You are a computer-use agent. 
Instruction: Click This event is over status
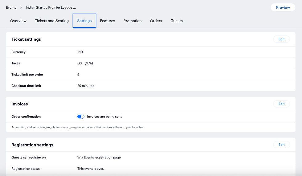[x=91, y=169]
